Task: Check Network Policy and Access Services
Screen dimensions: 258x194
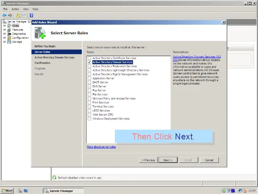Action: (89, 99)
